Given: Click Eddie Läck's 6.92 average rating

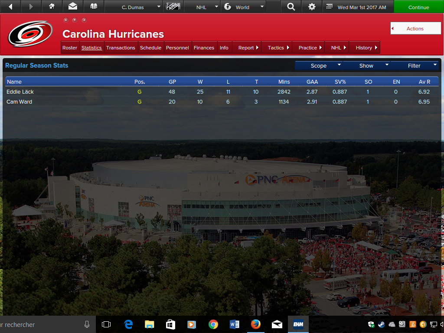Looking at the screenshot, I should click(424, 92).
